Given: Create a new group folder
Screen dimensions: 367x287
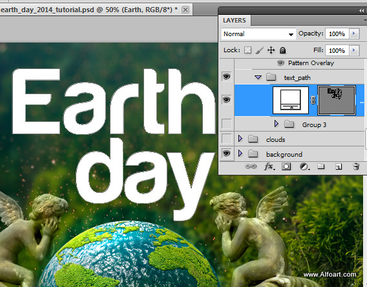Looking at the screenshot, I should tap(321, 166).
